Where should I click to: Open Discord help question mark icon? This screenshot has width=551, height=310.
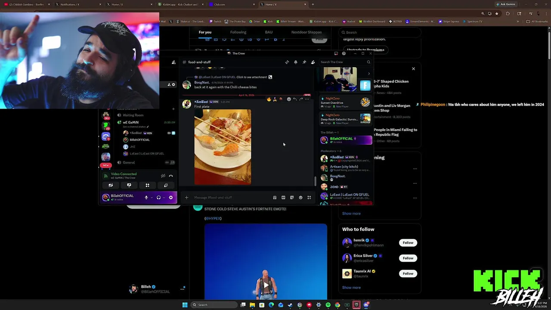click(344, 53)
